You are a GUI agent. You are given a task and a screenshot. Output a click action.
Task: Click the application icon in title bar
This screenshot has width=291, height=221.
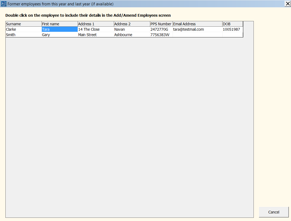[x=4, y=4]
